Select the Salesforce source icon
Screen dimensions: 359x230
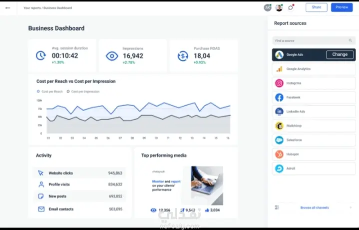[279, 140]
